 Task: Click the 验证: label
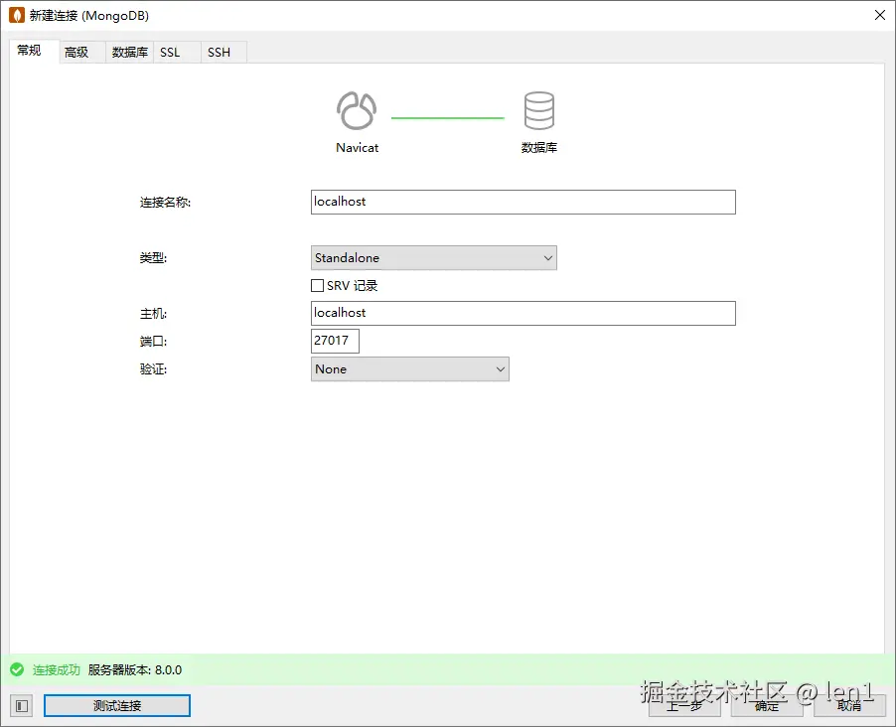(x=153, y=369)
